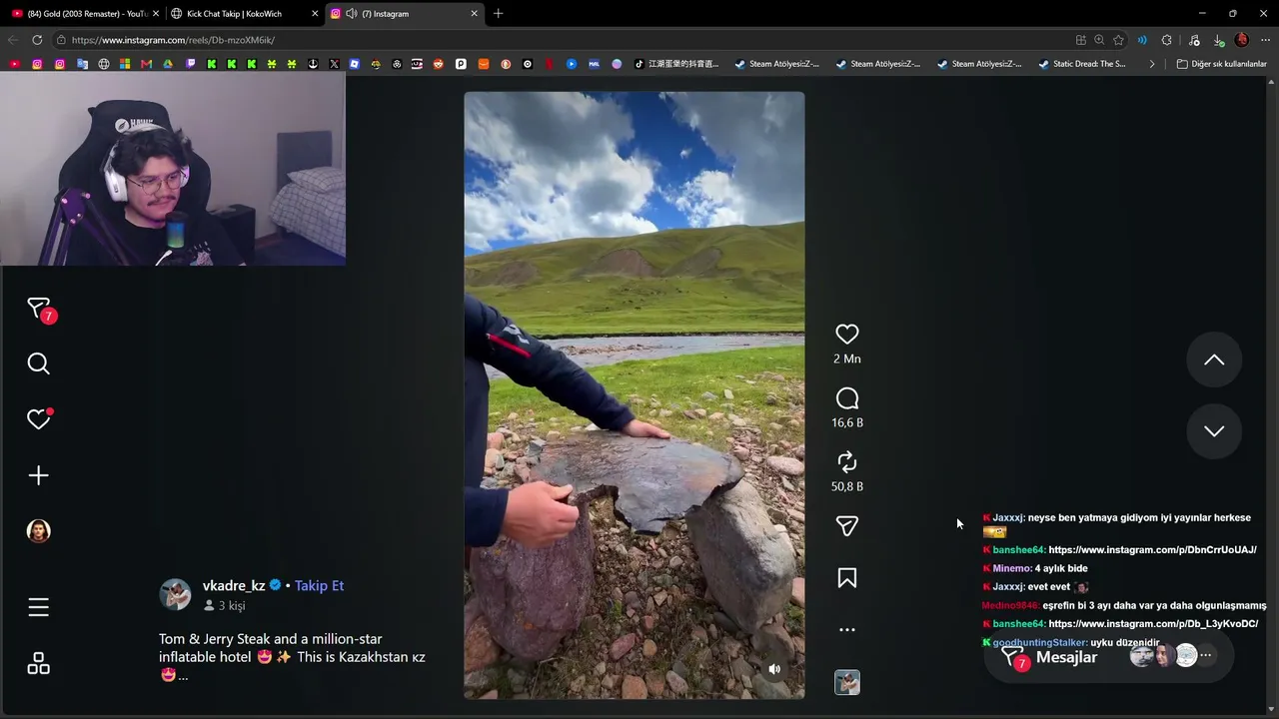Mute the Instagram tab's audio icon
This screenshot has width=1279, height=719.
pyautogui.click(x=352, y=14)
